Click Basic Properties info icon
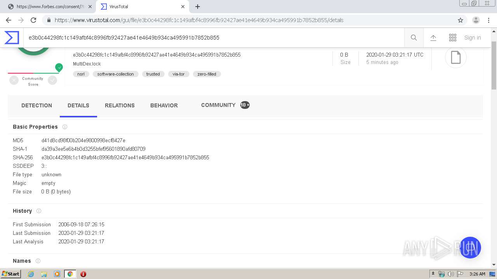This screenshot has height=279, width=497. 65,127
